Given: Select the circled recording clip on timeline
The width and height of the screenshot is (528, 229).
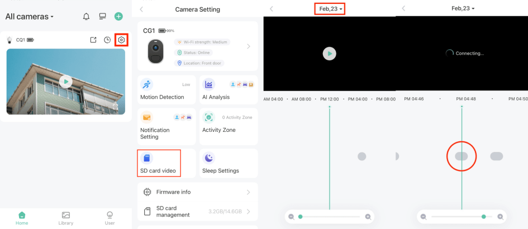Looking at the screenshot, I should point(462,156).
